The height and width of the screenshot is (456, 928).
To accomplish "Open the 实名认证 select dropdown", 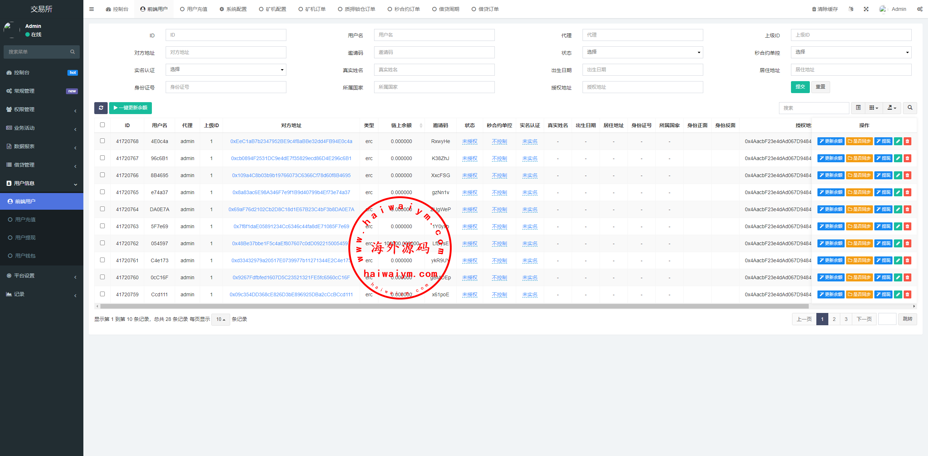I will [226, 70].
